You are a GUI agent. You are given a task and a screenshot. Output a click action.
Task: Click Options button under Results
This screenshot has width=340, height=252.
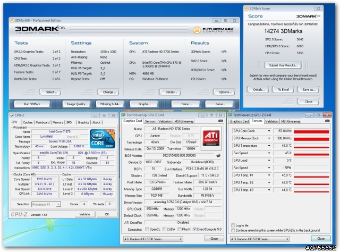click(225, 92)
